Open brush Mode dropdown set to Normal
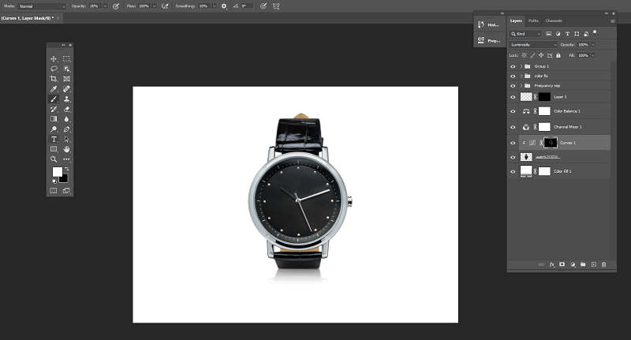The image size is (631, 340). [42, 6]
